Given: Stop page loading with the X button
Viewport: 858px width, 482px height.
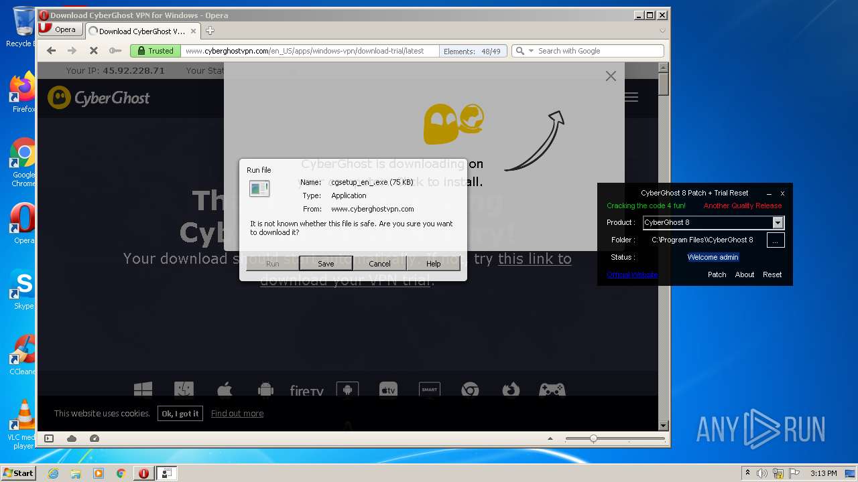Looking at the screenshot, I should pos(94,51).
